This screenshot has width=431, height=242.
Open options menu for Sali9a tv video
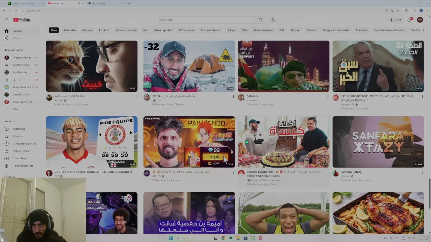click(328, 96)
